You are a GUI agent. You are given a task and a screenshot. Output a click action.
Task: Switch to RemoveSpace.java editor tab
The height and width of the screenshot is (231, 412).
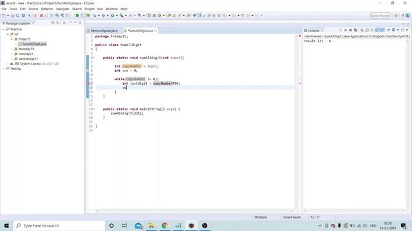click(x=104, y=31)
